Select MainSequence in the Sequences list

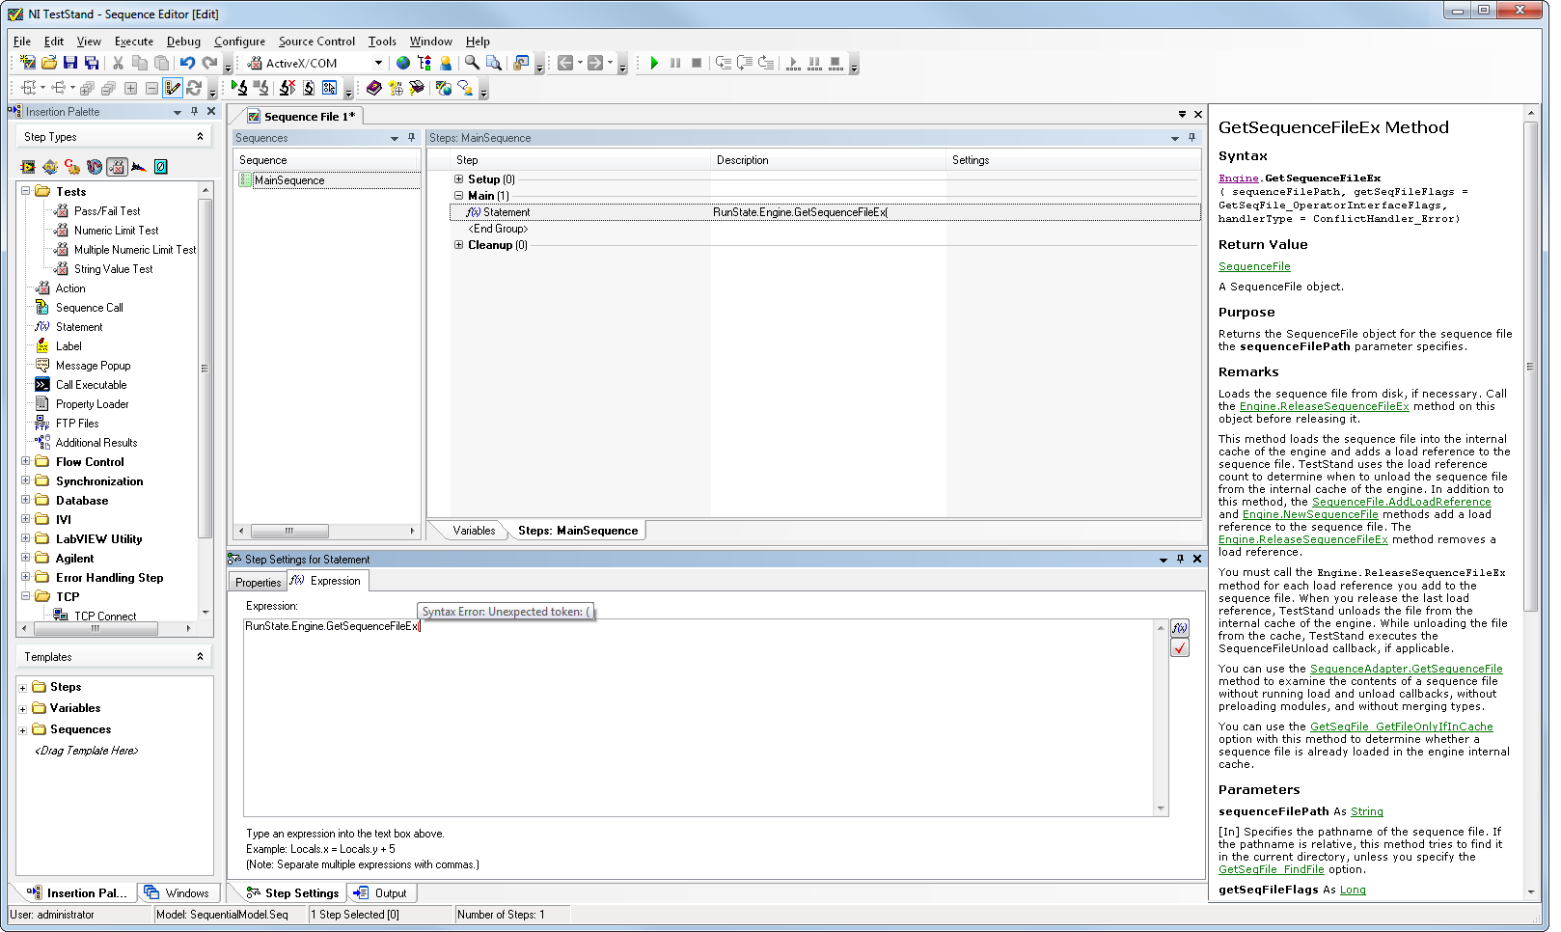[288, 180]
